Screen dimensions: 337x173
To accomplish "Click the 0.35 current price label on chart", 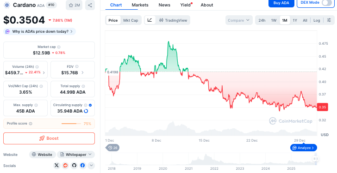I will pos(322,107).
